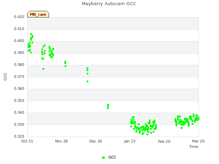
Task: Click the Mar 20 x-axis label
Action: click(198, 141)
